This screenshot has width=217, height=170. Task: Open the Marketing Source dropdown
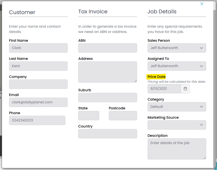(x=177, y=125)
